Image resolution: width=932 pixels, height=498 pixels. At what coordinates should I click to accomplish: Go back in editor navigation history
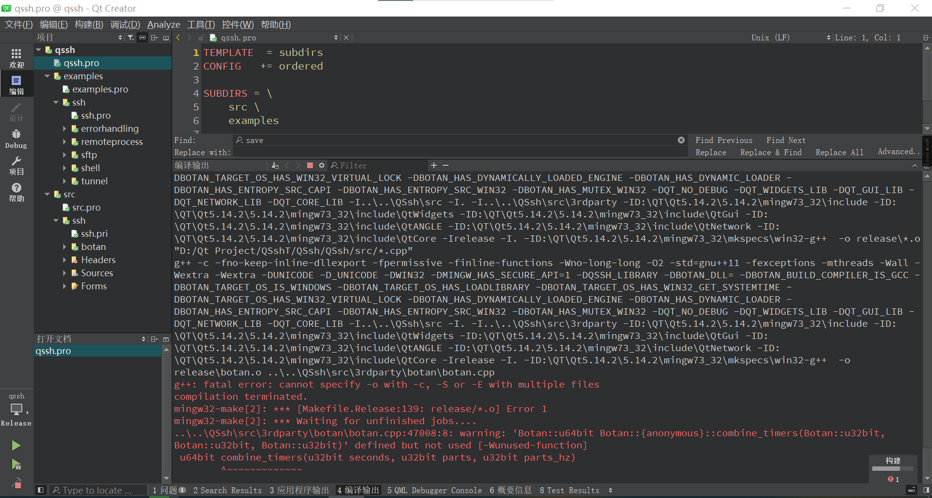pyautogui.click(x=178, y=37)
